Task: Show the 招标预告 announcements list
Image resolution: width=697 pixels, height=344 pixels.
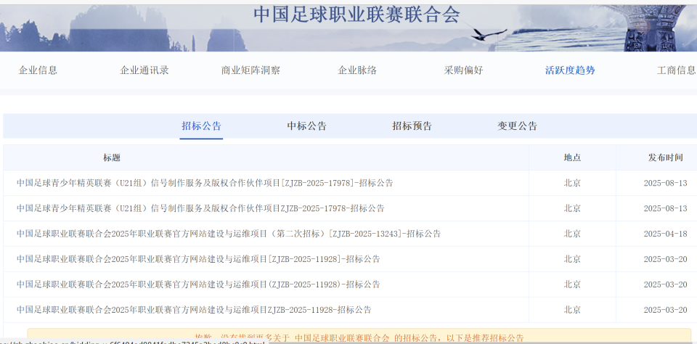Action: tap(412, 126)
